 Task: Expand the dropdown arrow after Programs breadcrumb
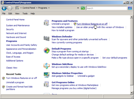click(49, 8)
